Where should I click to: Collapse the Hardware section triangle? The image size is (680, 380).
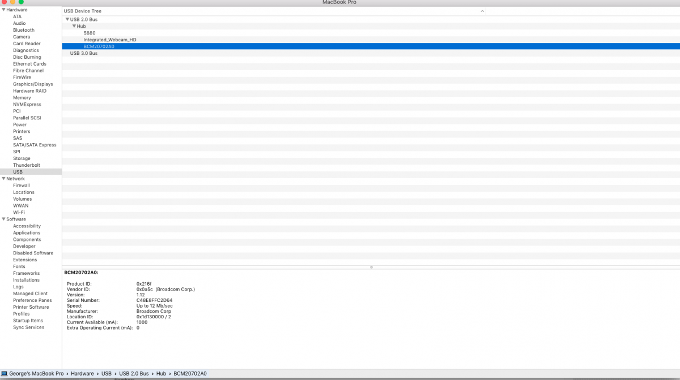(3, 10)
